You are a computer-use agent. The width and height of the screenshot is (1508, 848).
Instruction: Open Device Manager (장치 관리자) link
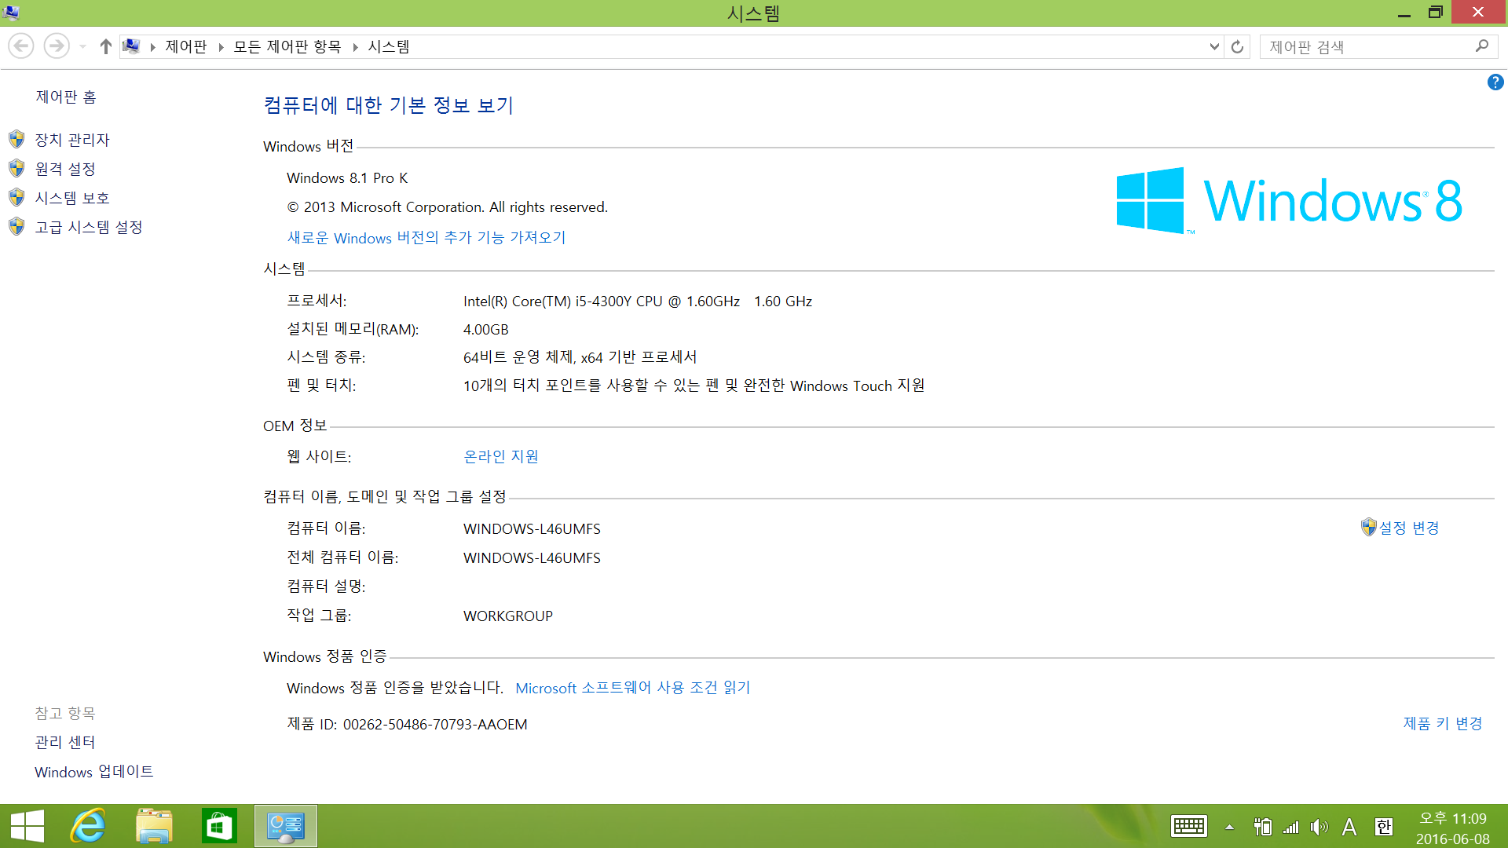click(71, 140)
